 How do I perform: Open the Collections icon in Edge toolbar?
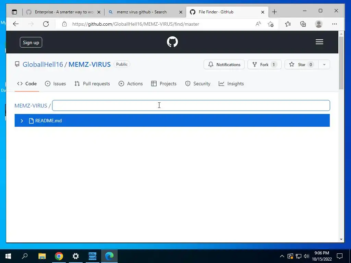click(x=303, y=24)
